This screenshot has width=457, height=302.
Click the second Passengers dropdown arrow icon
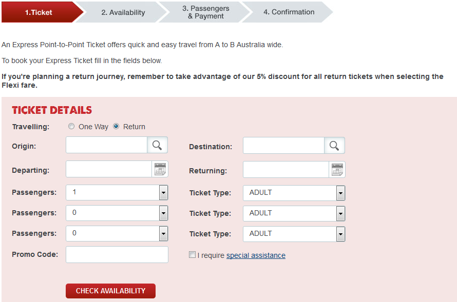click(163, 213)
